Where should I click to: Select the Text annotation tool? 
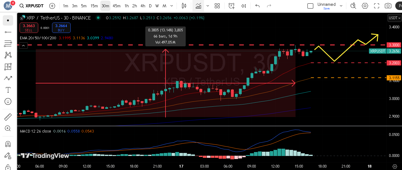(x=8, y=90)
